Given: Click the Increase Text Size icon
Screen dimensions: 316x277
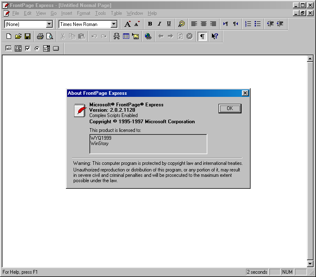Looking at the screenshot, I should [x=128, y=24].
